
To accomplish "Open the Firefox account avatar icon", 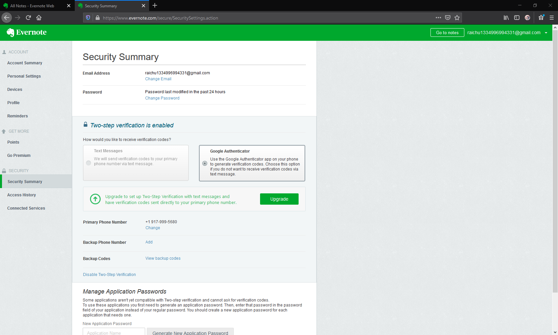I will click(x=527, y=18).
